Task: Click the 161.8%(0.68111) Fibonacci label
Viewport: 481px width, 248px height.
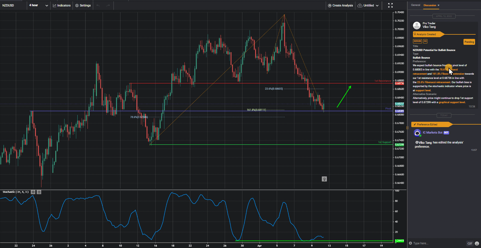Action: pyautogui.click(x=256, y=110)
